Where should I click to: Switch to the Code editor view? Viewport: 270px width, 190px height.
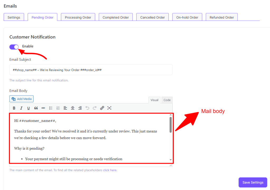tap(167, 100)
